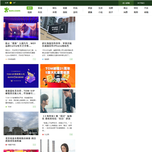Viewport: 152px width, 152px height.
Task: Click the green category tag on the iPhone privacy article
Action: (71, 59)
